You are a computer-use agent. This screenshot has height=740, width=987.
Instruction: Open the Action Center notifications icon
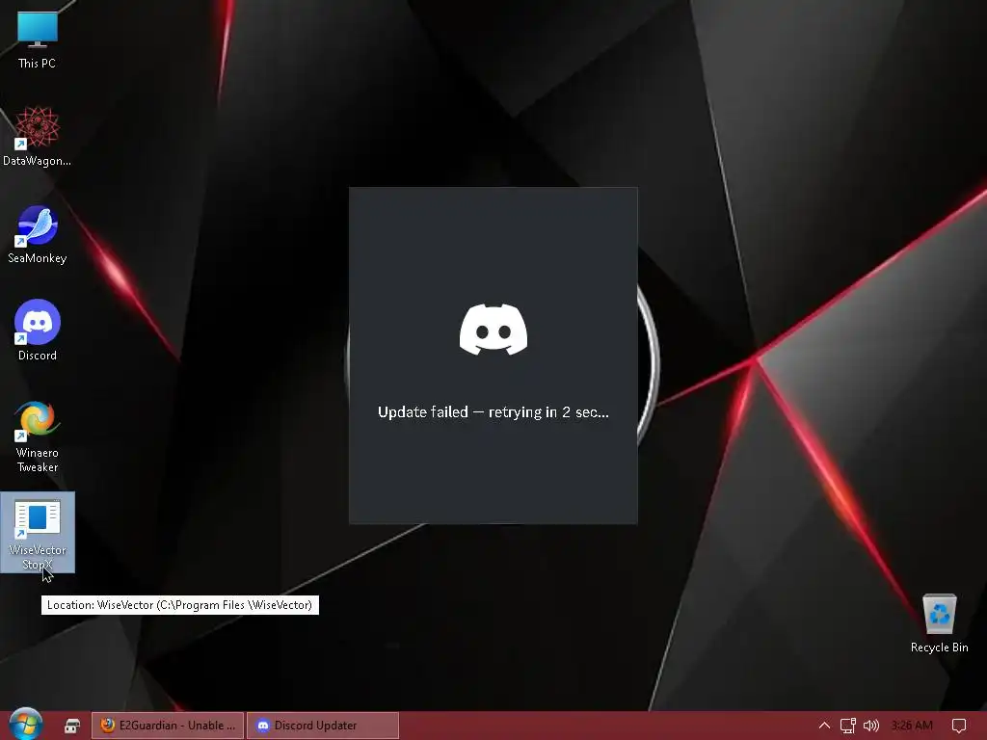coord(959,726)
